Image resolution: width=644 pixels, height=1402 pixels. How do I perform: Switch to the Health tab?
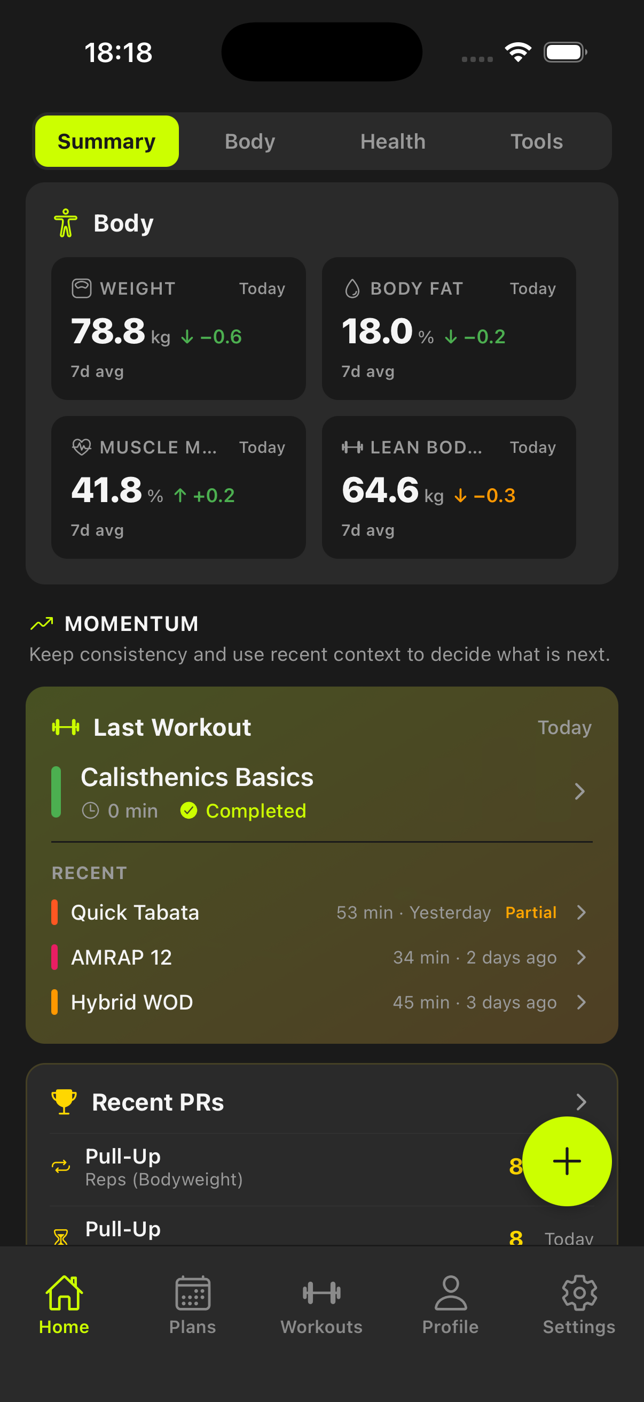pos(392,141)
